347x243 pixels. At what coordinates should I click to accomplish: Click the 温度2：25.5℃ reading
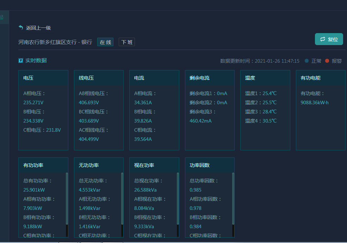pos(261,102)
